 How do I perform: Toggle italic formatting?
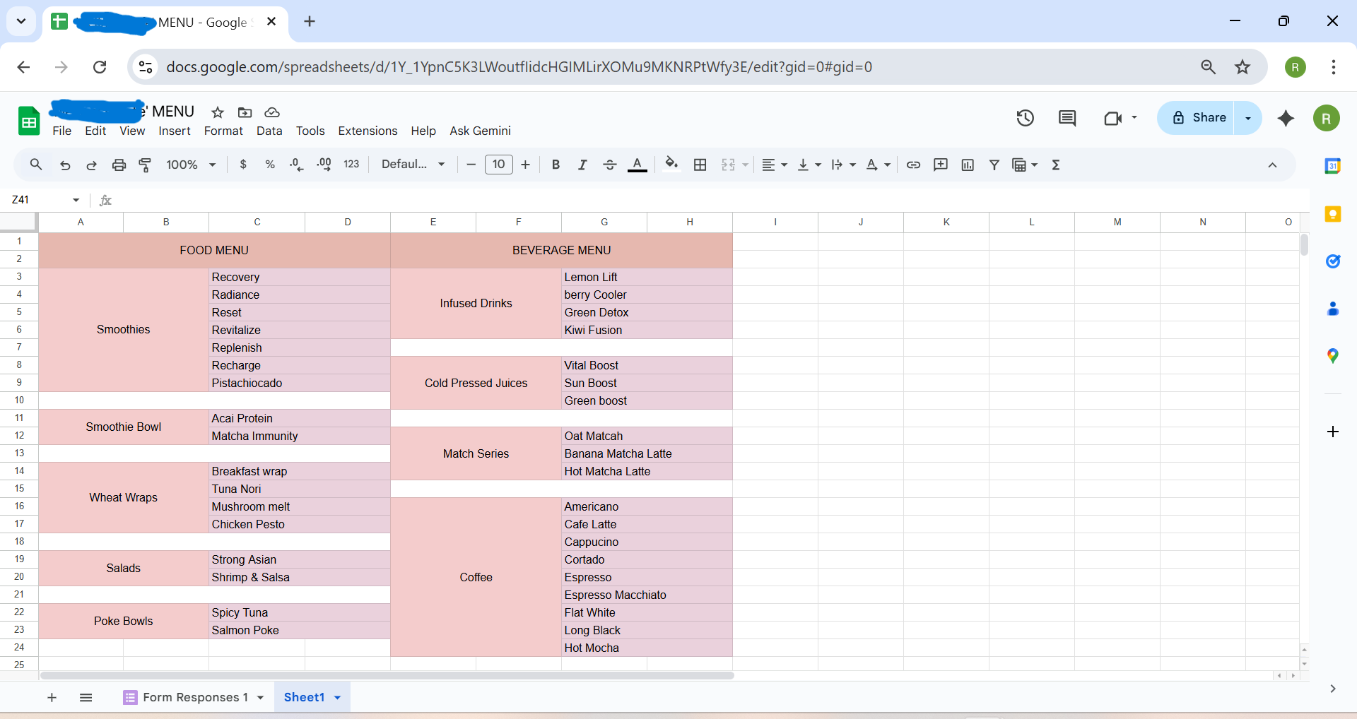coord(582,165)
